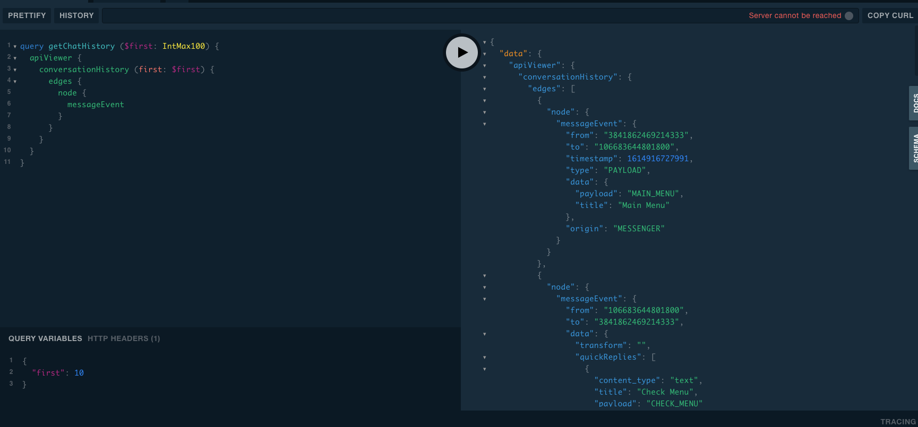Fold conversationHistory block at editor line 3

tap(15, 70)
